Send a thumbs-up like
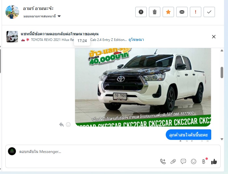228x174 pixels. tap(214, 161)
